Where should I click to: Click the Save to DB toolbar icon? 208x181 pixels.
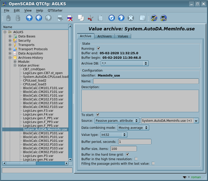(18, 18)
